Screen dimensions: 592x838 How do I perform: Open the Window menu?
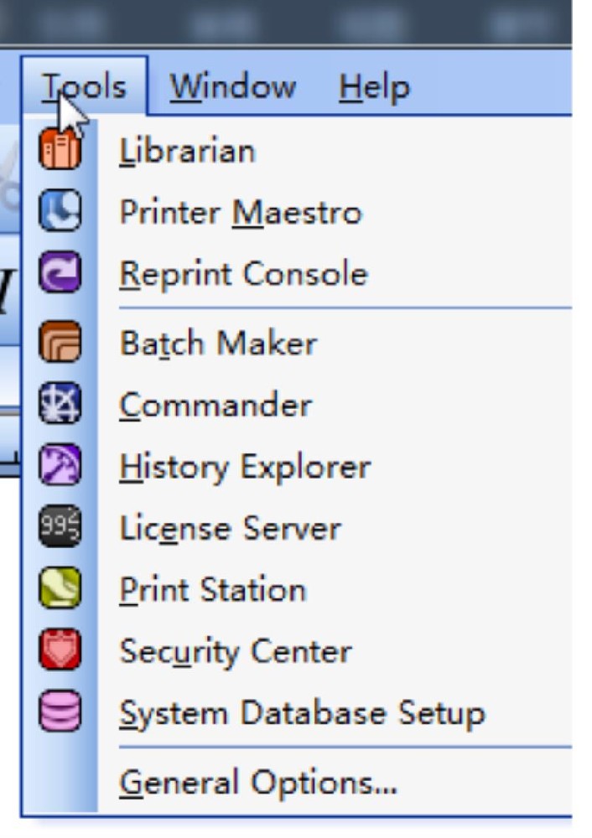pyautogui.click(x=232, y=86)
